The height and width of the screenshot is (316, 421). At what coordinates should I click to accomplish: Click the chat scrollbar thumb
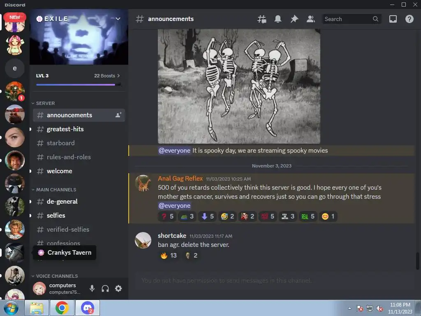coord(418,261)
